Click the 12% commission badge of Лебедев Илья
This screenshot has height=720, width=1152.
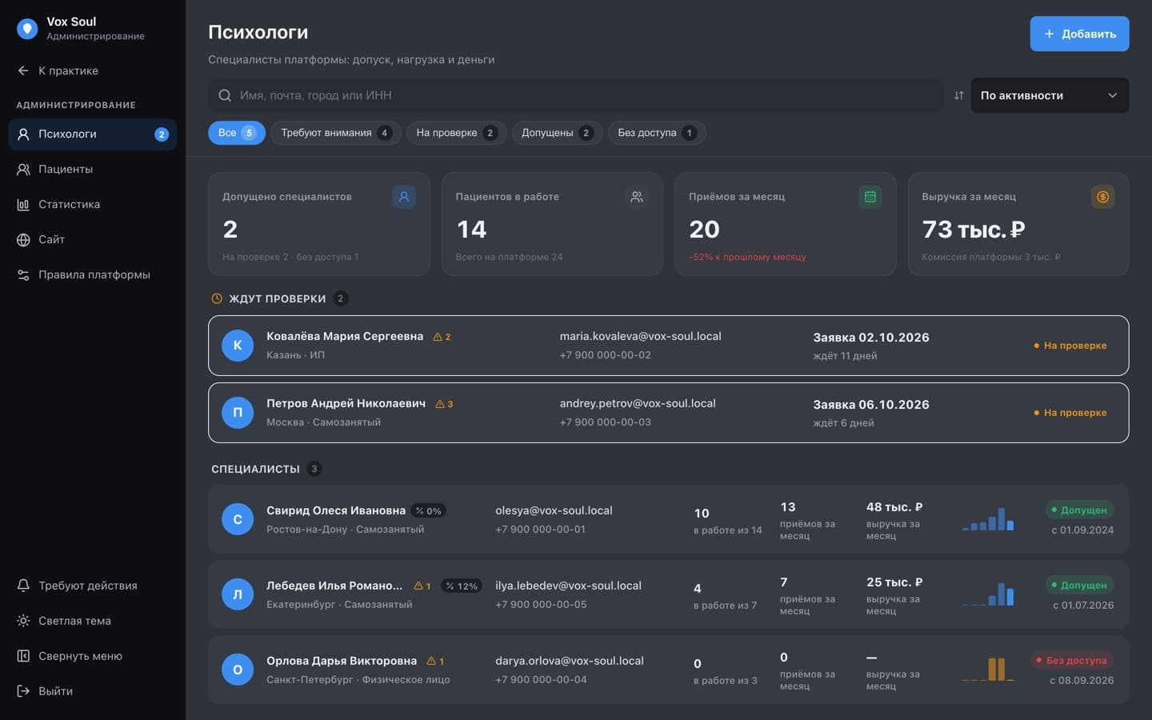(x=462, y=586)
